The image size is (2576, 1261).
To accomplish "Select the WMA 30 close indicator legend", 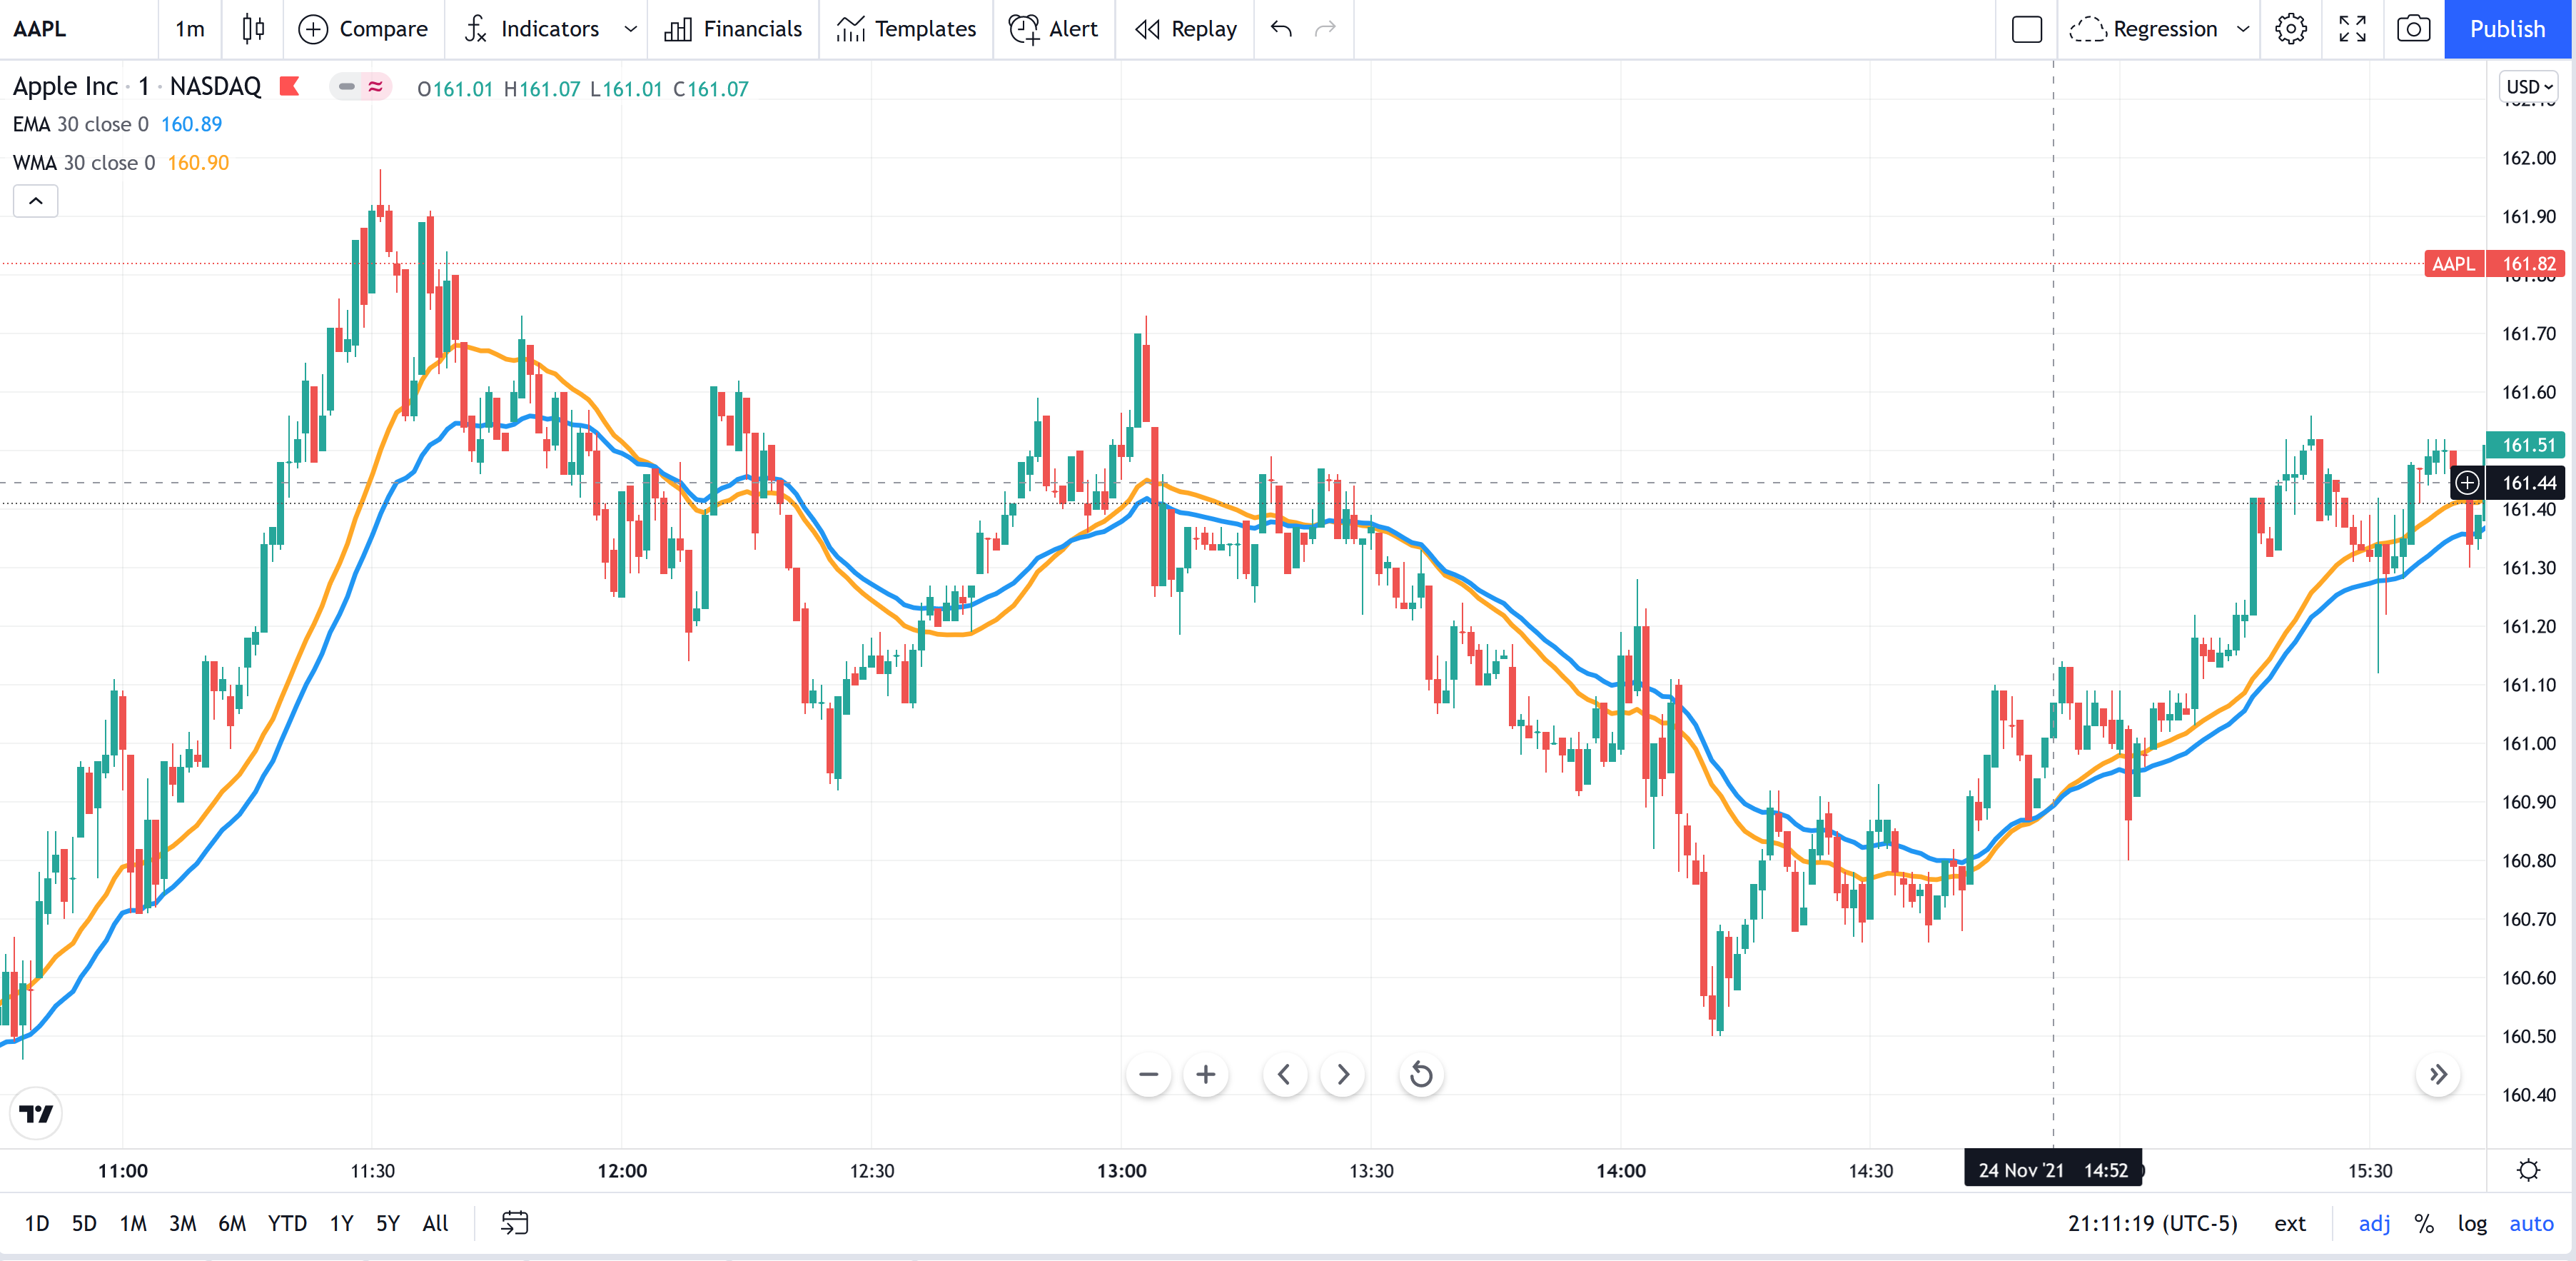I will pos(84,162).
